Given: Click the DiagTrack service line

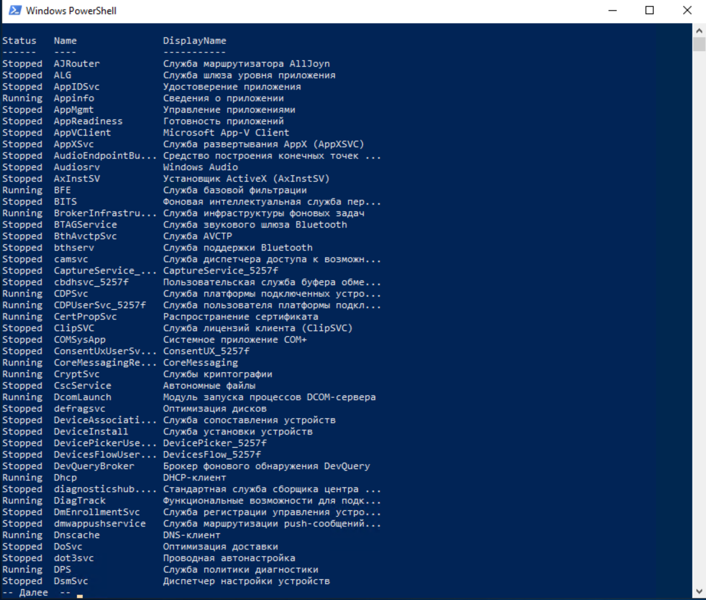Looking at the screenshot, I should (x=80, y=500).
